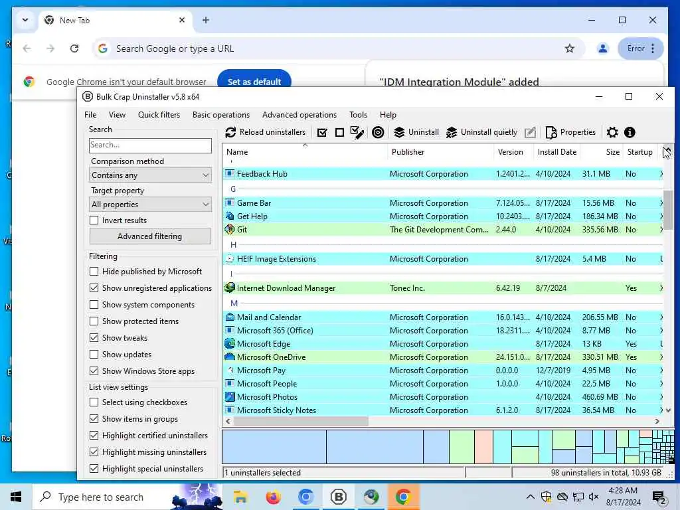Click the Chrome tab search chevron
The image size is (680, 510).
tap(25, 20)
